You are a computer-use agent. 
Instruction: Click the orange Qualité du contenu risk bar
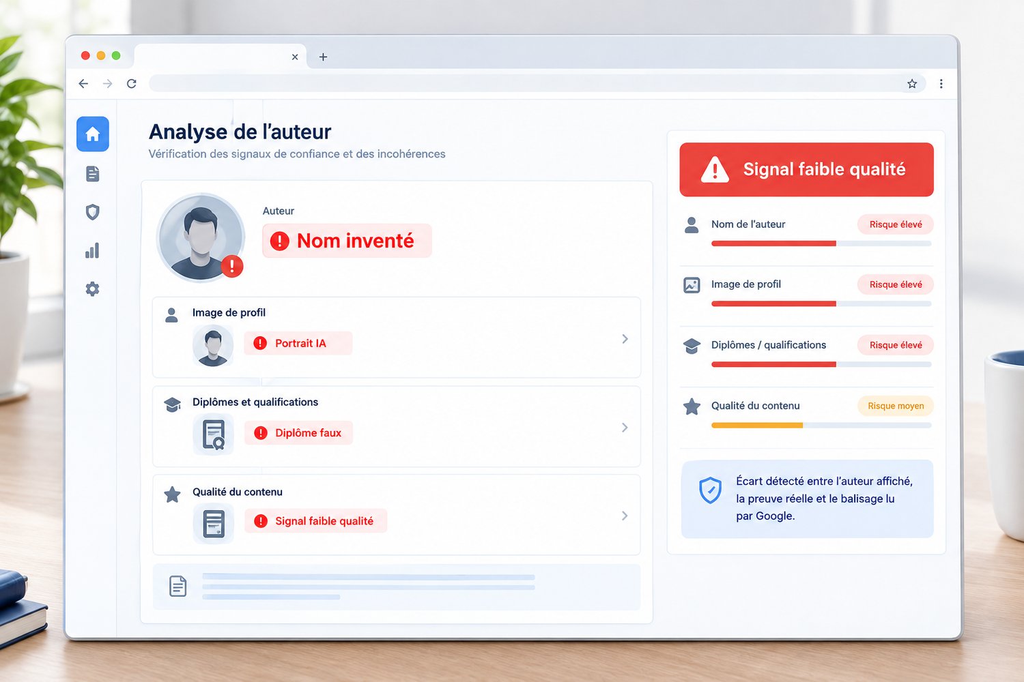[x=821, y=426]
